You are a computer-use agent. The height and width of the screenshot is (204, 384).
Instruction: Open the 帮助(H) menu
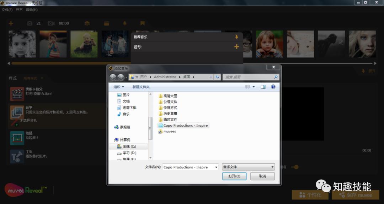32,10
